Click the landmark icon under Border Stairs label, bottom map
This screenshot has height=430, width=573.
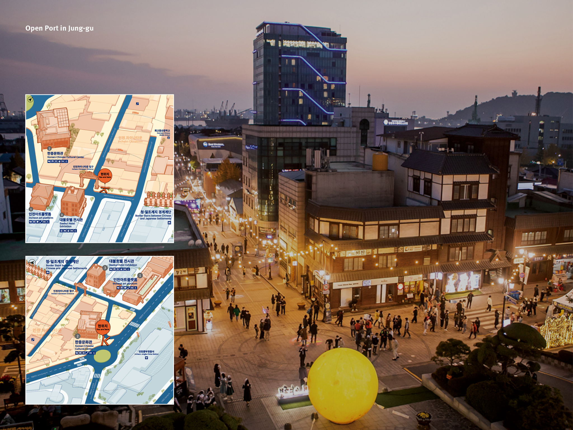coord(48,272)
